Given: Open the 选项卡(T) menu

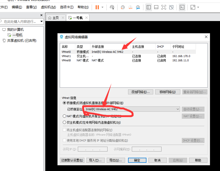Looking at the screenshot, I should point(67,7).
